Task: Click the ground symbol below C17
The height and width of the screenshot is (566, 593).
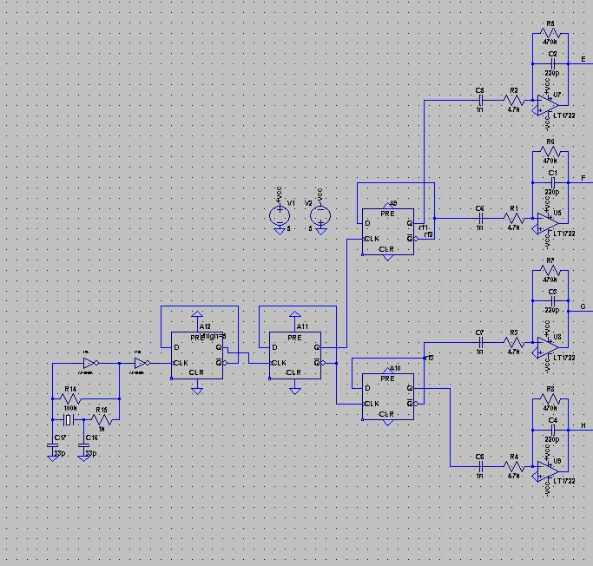Action: (53, 458)
